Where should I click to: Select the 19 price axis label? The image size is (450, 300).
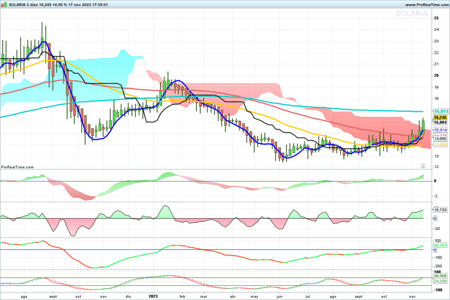pyautogui.click(x=436, y=87)
